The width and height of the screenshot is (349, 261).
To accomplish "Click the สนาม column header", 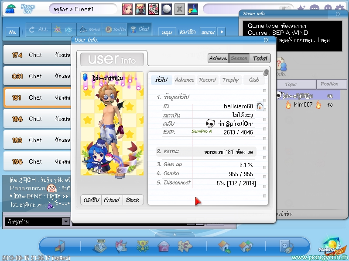I will [208, 32].
